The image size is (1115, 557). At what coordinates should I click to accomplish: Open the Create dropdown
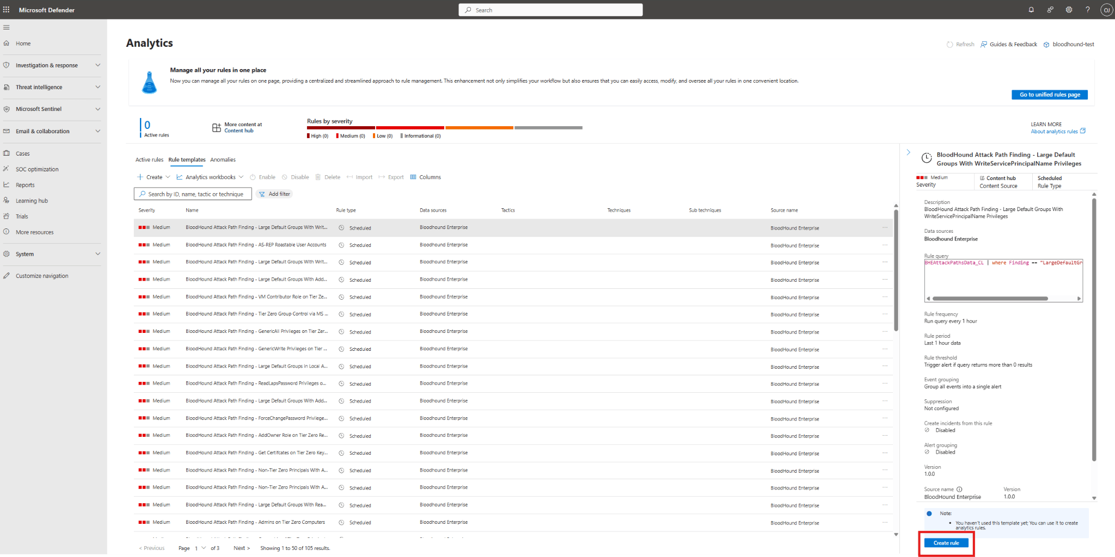[x=154, y=177]
